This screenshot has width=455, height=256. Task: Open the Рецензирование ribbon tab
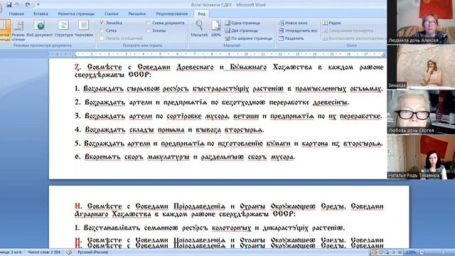coord(172,14)
